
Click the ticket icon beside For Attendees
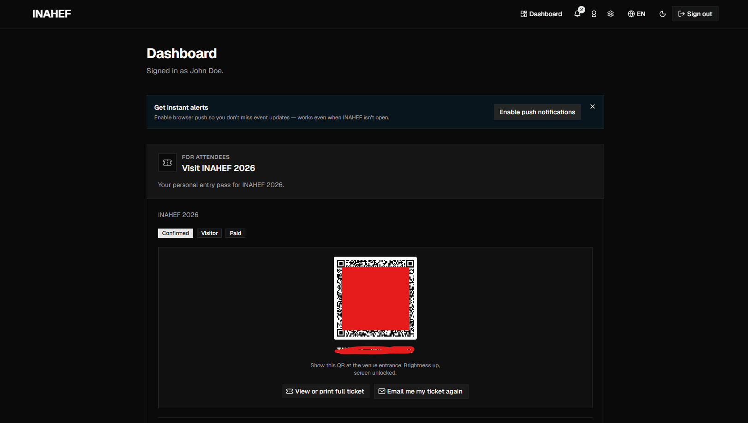(x=167, y=163)
